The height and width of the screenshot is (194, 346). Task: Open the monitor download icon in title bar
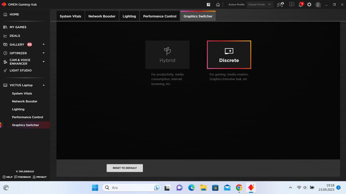pos(292,4)
